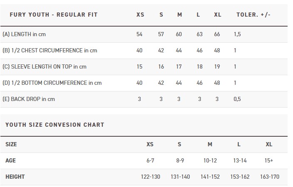Click the (E) BACK DROP in cm label
Screen dimensions: 293x187
tap(29, 99)
